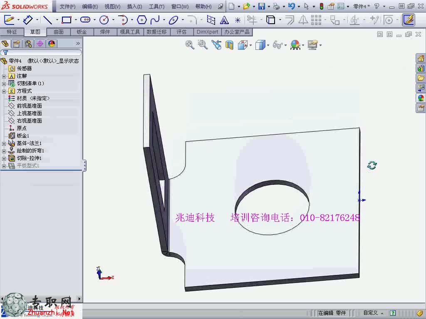Choose the Circle sketch tool
This screenshot has height=319, width=426.
(x=104, y=20)
